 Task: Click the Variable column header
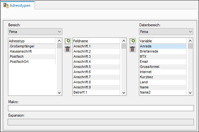click(x=163, y=41)
